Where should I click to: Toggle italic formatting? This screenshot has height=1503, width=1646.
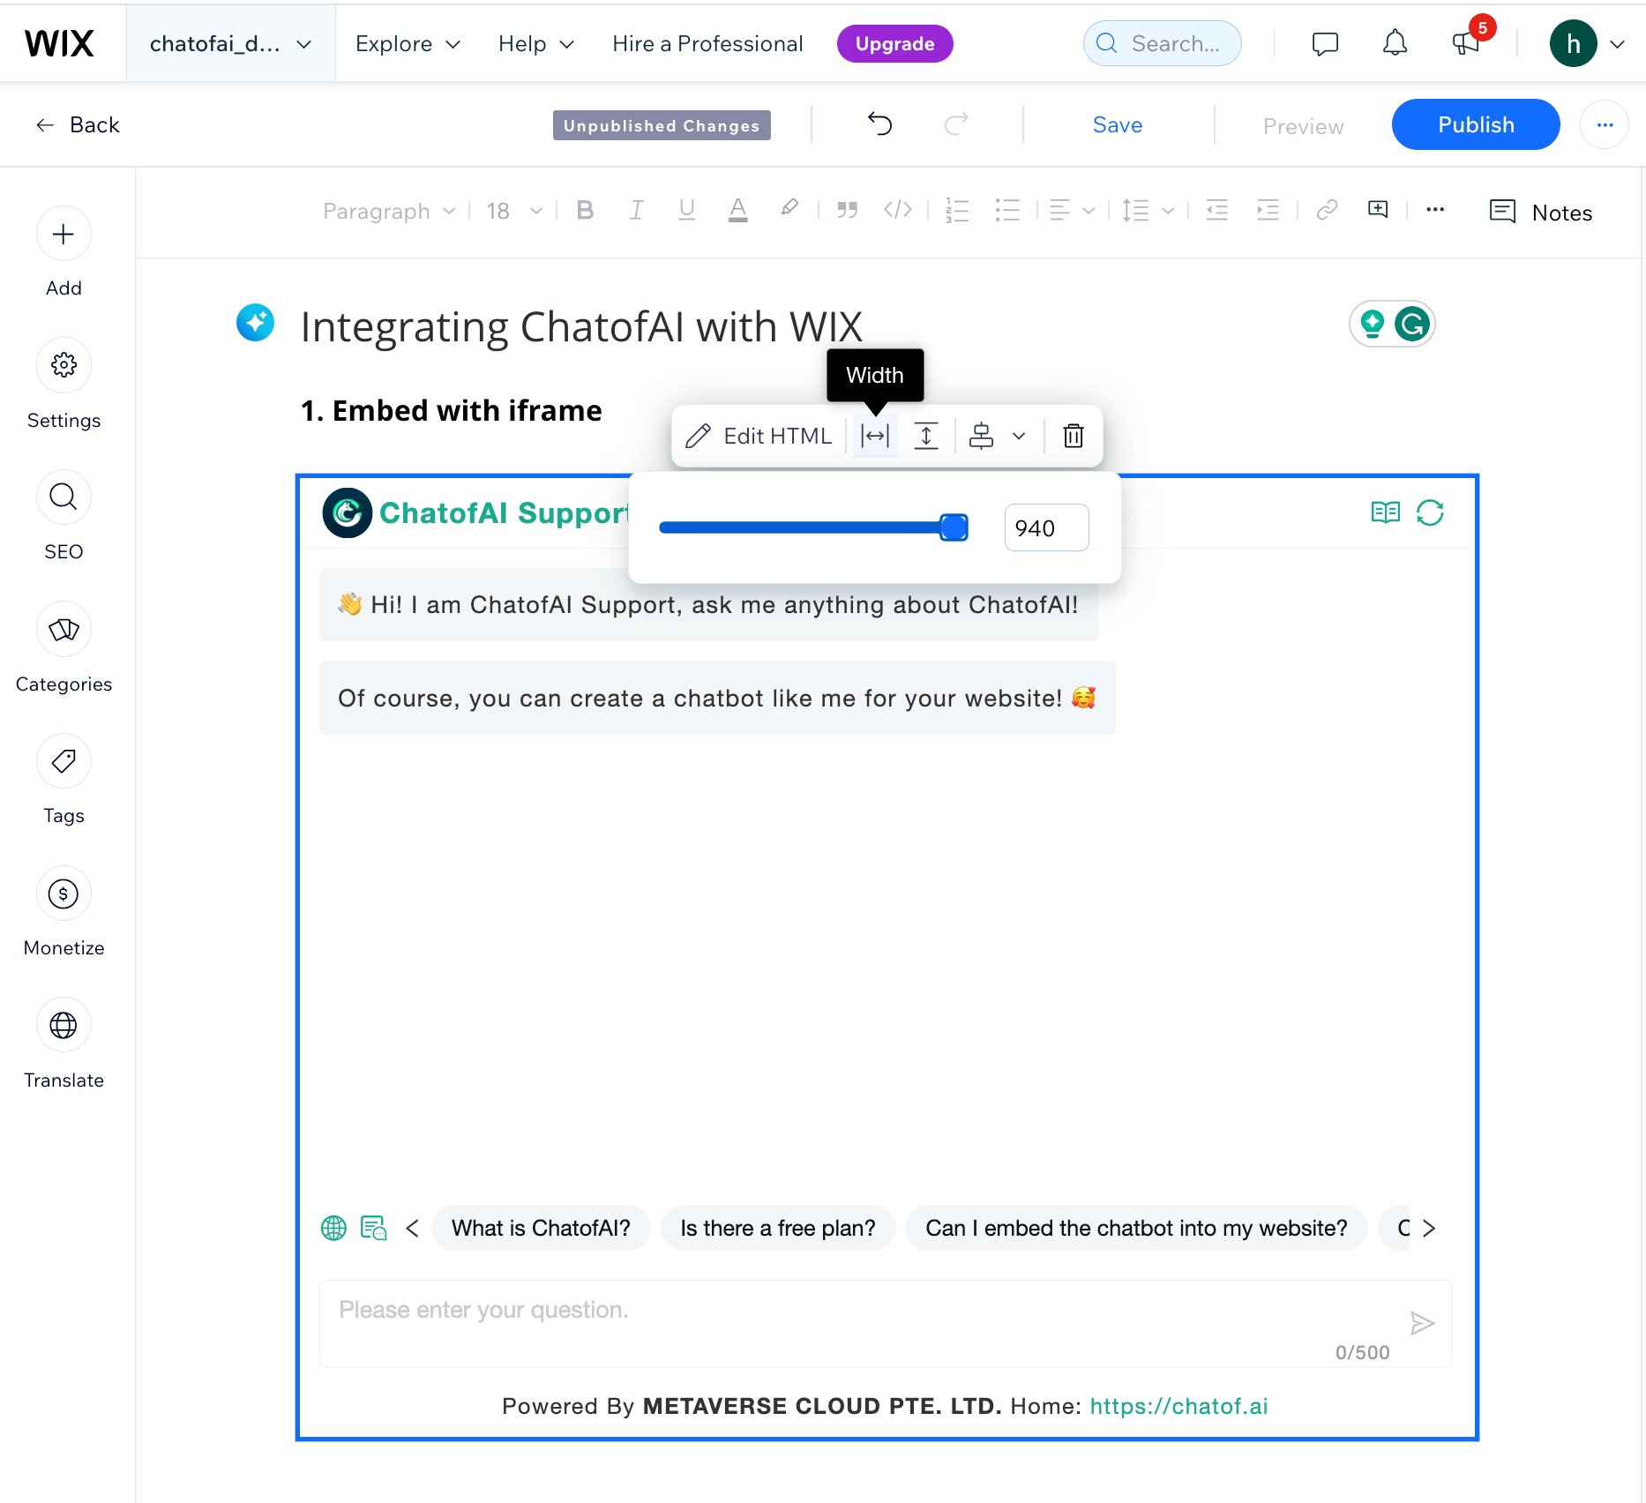[636, 210]
